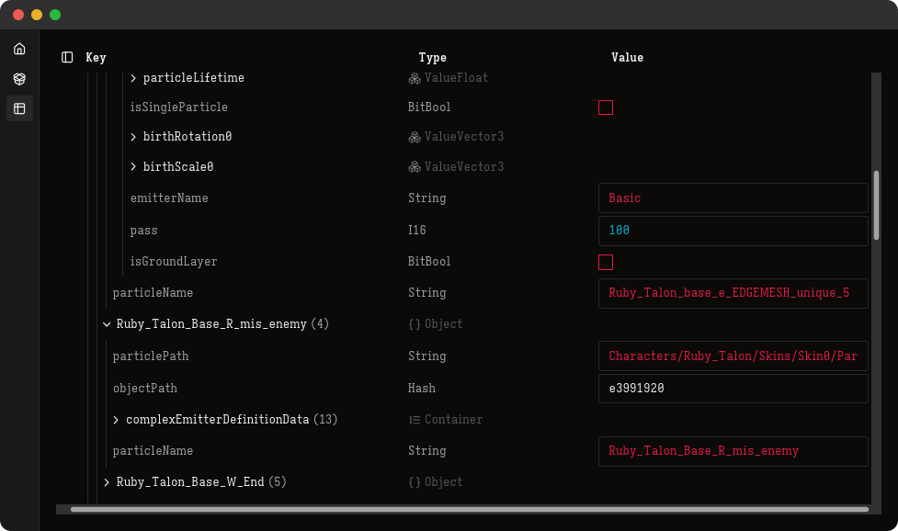Select the table view sidebar icon
This screenshot has width=898, height=531.
(19, 108)
